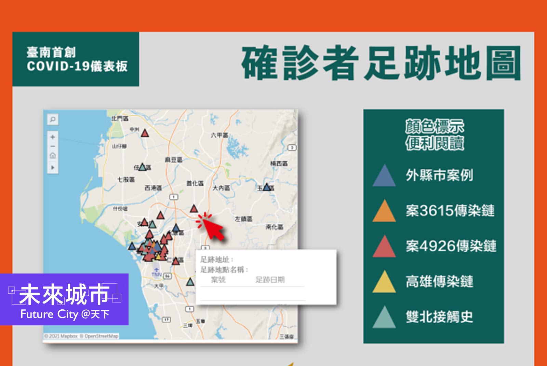Click the yellow triangle beside 高雄傳染鏈
The width and height of the screenshot is (547, 366).
click(x=384, y=282)
